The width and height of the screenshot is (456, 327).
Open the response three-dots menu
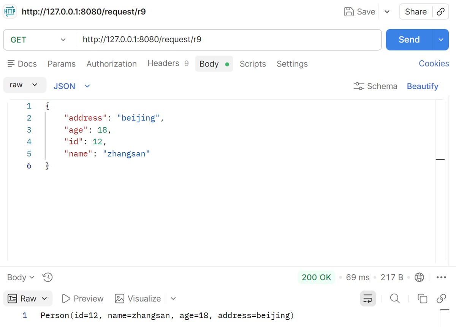[x=441, y=277]
